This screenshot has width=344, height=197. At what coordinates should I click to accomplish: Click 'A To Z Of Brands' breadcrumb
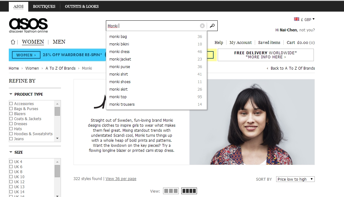coord(61,68)
